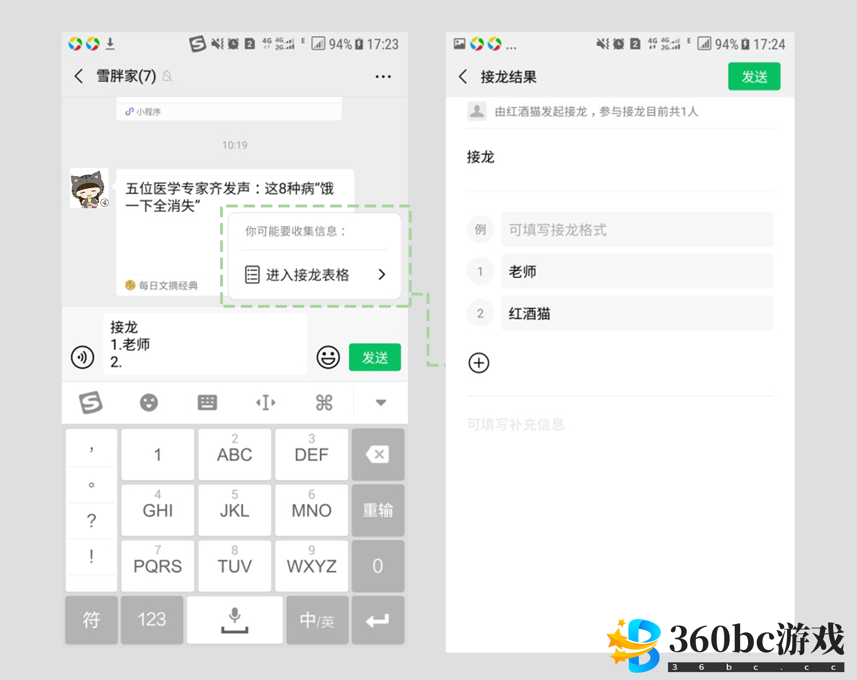The image size is (857, 680).
Task: Collapse keyboard with down arrow
Action: point(381,403)
